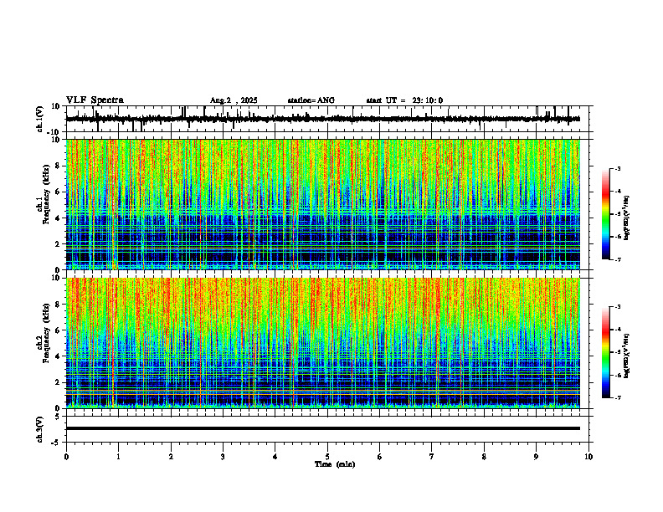
Task: Click the "6" kHz tick on the ch.2 frequency axis
Action: click(59, 330)
